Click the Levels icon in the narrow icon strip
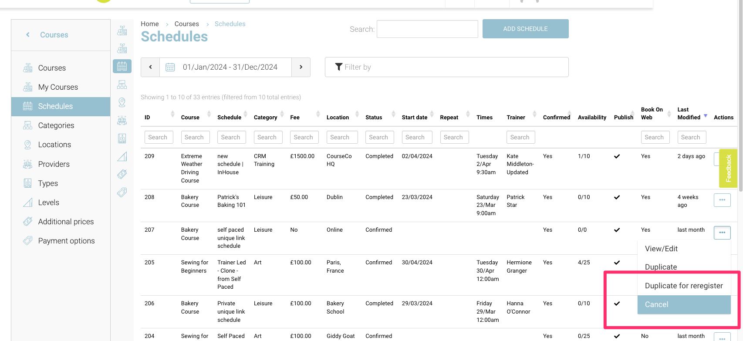The image size is (743, 341). click(122, 156)
